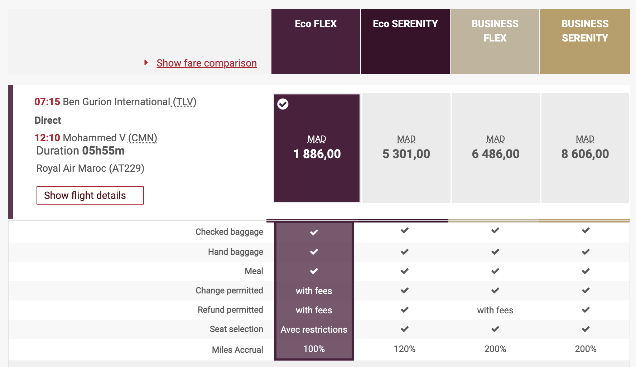
Task: Click the Eco SERENITY checked baggage checkmark
Action: (405, 231)
